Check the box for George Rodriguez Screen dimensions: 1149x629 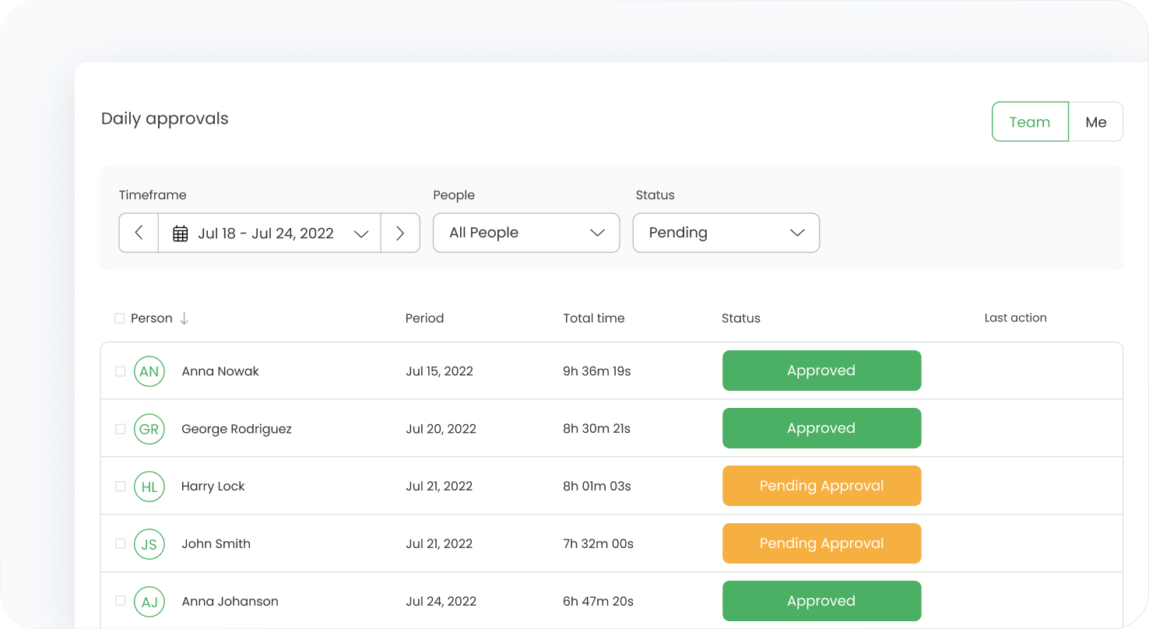tap(121, 429)
